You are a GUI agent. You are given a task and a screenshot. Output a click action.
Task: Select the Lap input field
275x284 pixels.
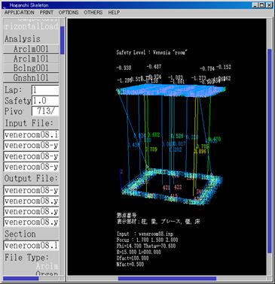tap(45, 90)
